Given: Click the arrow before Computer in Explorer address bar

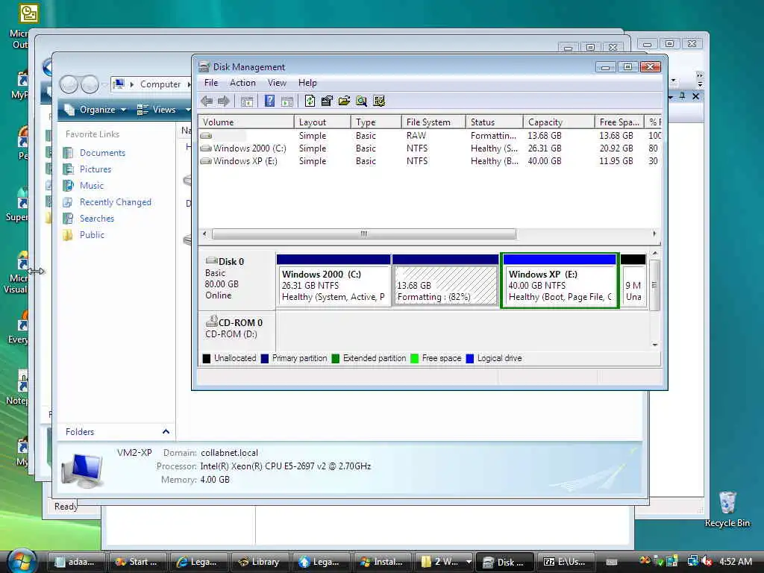Looking at the screenshot, I should pos(132,84).
